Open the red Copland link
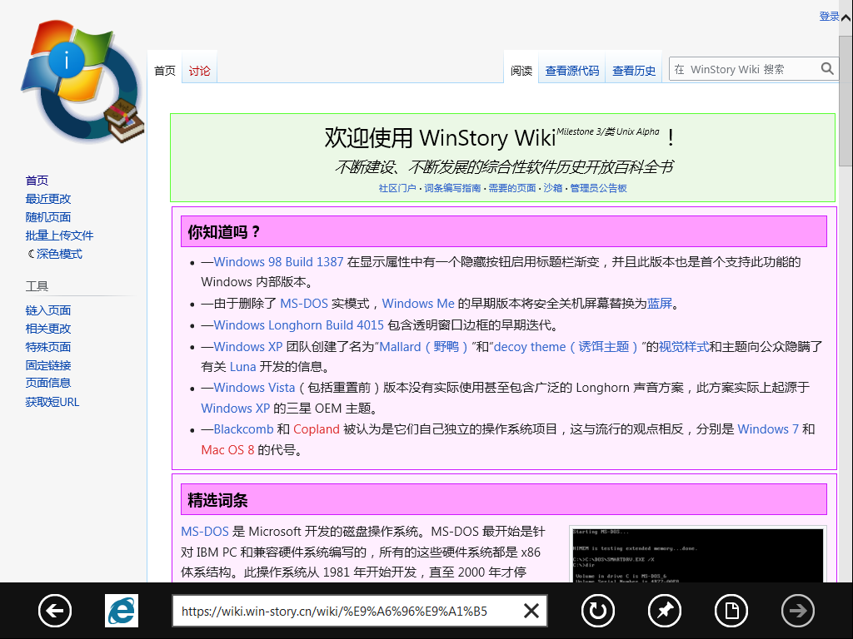853x639 pixels. 316,429
